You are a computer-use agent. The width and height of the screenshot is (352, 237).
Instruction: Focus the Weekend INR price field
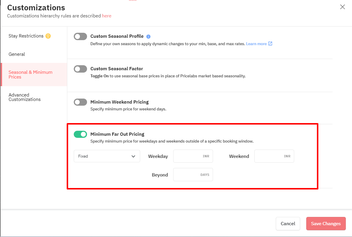click(274, 156)
